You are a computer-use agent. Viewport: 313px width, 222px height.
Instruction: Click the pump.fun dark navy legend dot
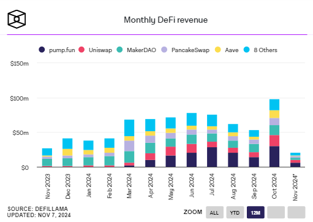coord(42,50)
